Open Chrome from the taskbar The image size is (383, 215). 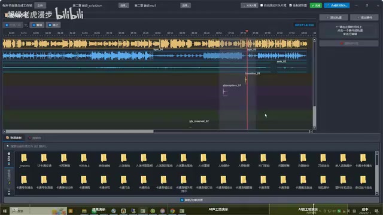[x=172, y=211]
